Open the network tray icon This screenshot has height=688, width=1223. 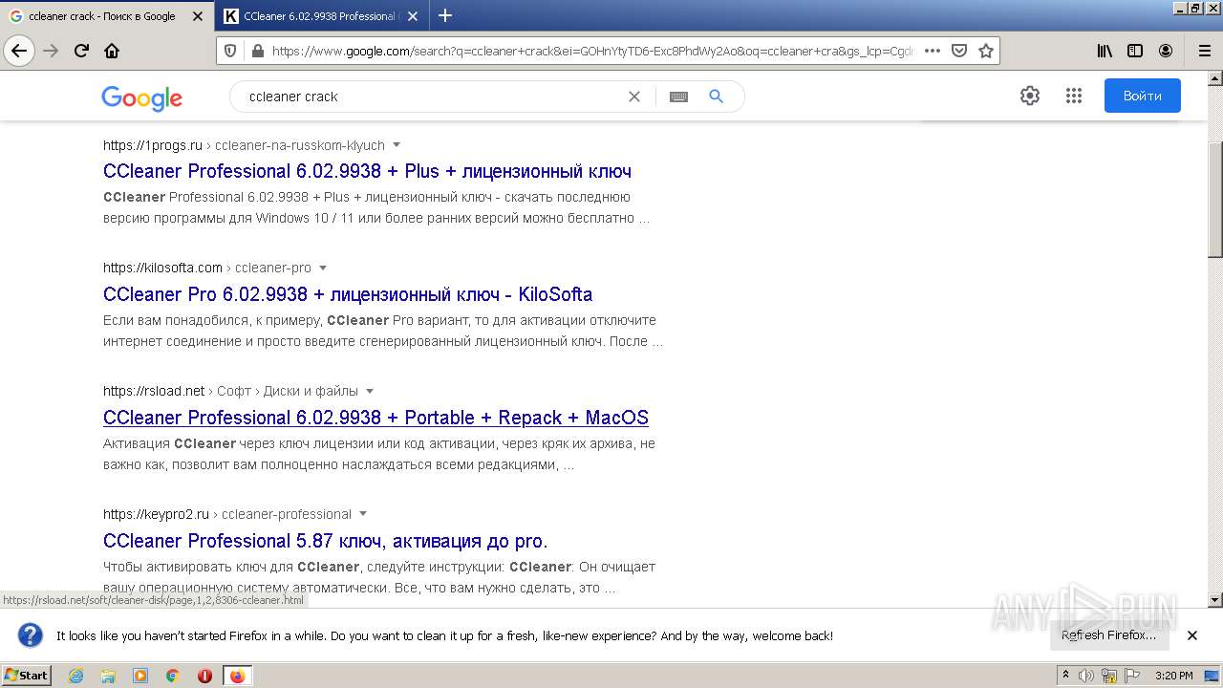click(x=1108, y=676)
